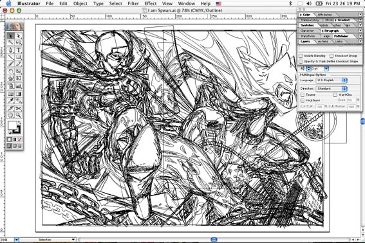This screenshot has width=365, height=243.
Task: Select the Paintbrush tool
Action: (x=10, y=64)
